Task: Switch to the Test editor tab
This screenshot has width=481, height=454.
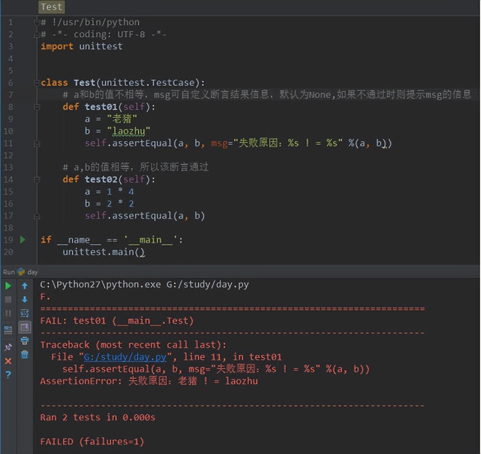Action: 51,7
